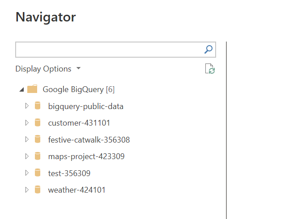Click the test-356309 database icon
This screenshot has width=285, height=219.
coord(38,173)
